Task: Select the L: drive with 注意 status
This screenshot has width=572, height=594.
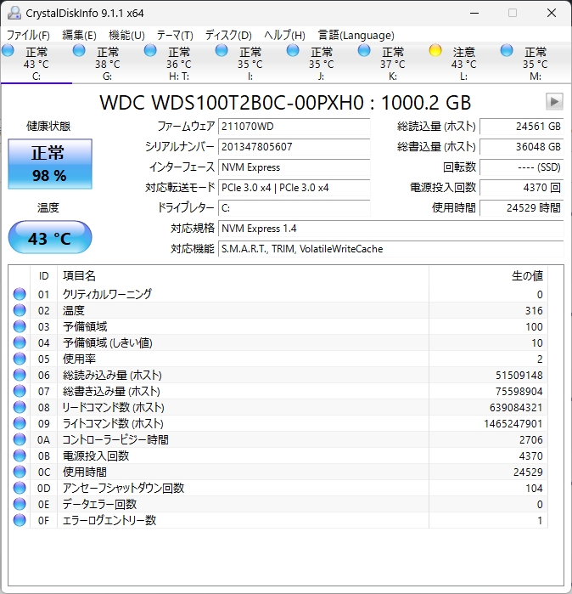Action: (x=464, y=63)
